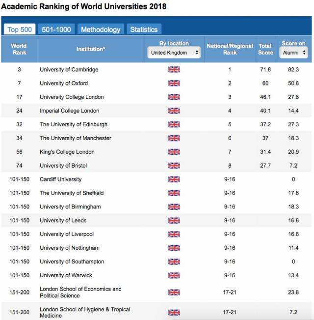Click the flag in the Leeds row
The width and height of the screenshot is (314, 320).
[x=174, y=220]
